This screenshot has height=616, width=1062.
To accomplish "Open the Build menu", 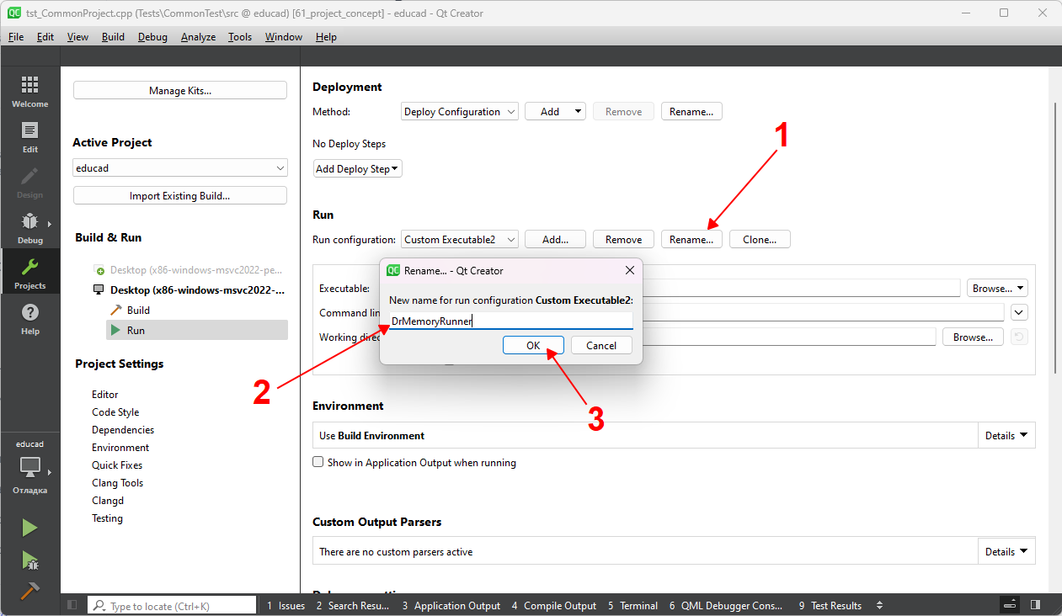I will pos(113,36).
